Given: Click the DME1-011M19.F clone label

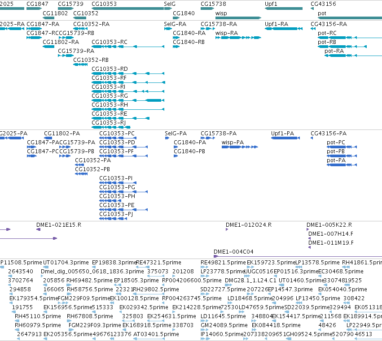Looking at the screenshot, I should pos(331,243).
